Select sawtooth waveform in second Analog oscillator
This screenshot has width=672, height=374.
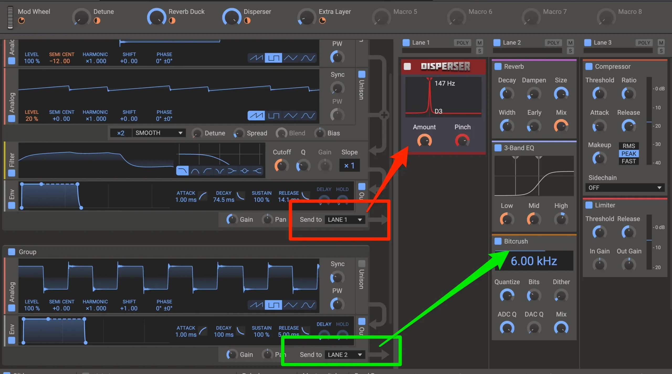tap(256, 115)
